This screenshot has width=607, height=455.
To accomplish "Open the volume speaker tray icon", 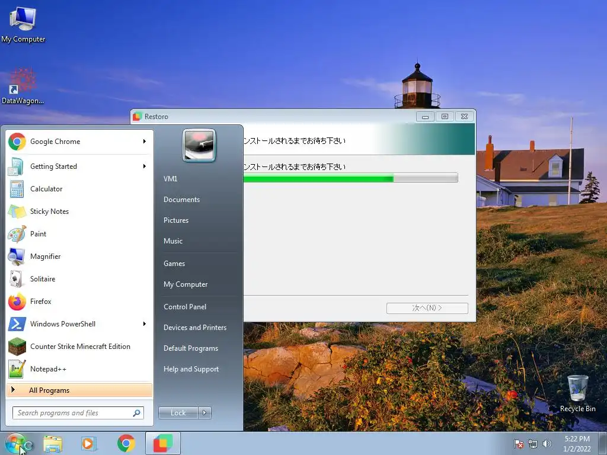I will [x=547, y=444].
